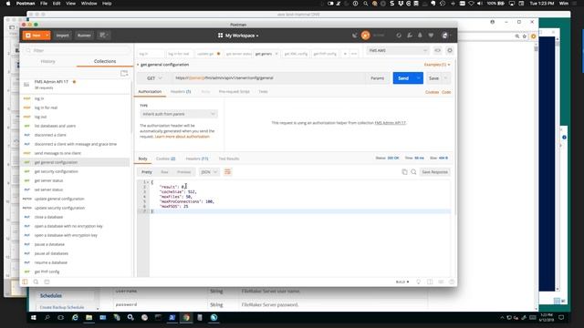This screenshot has width=584, height=328.
Task: Switch to request Headers (1) tab
Action: coord(181,91)
